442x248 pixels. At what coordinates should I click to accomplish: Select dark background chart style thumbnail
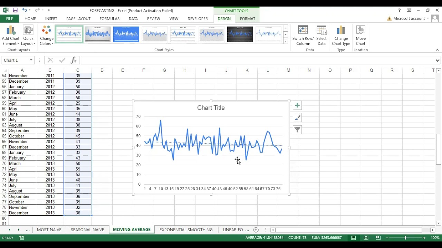(x=240, y=34)
